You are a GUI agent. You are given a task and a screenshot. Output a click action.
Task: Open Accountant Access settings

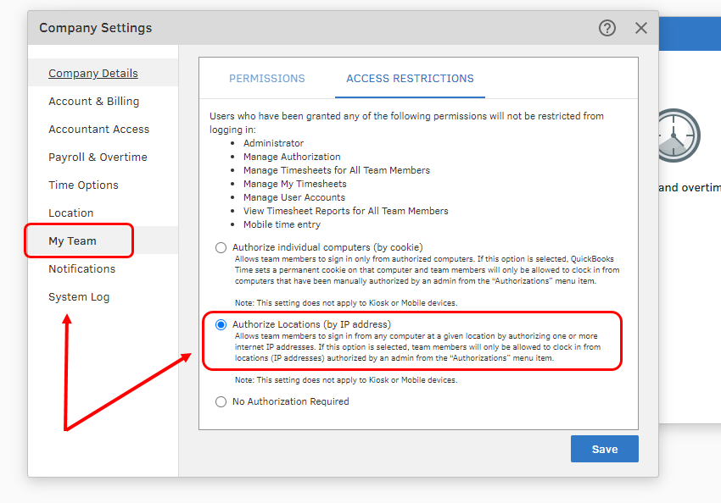pyautogui.click(x=98, y=130)
